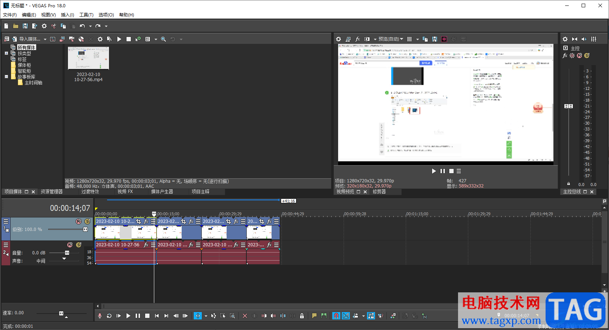Click the record microphone button in transport bar
This screenshot has height=330, width=609.
[100, 316]
